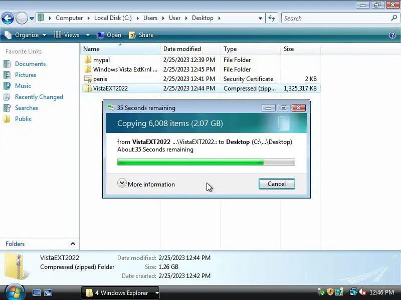Expand the Folders pane chevron
The height and width of the screenshot is (300, 401).
(73, 244)
